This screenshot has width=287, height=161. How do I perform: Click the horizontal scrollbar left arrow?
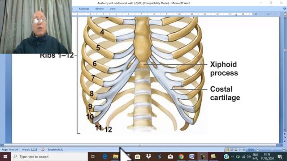point(2,145)
